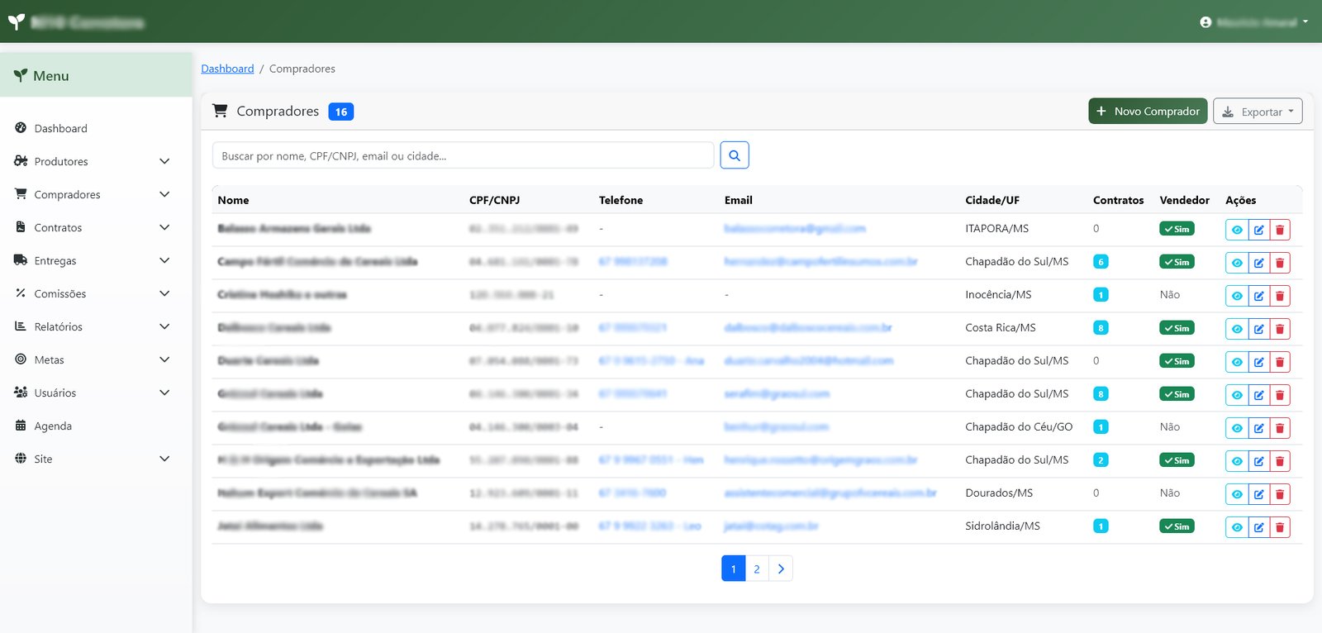
Task: Click the user avatar icon in header
Action: pos(1205,22)
